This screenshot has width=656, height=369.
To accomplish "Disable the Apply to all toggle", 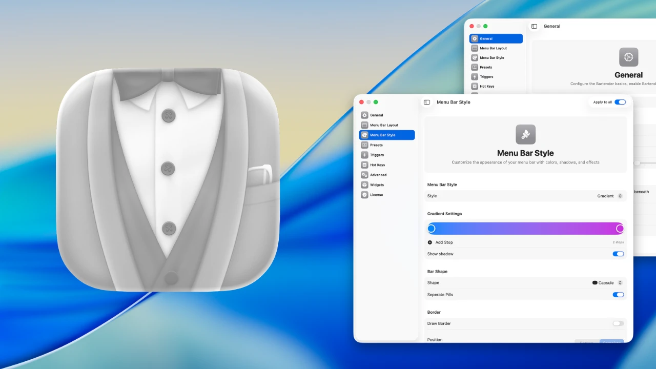I will (620, 102).
